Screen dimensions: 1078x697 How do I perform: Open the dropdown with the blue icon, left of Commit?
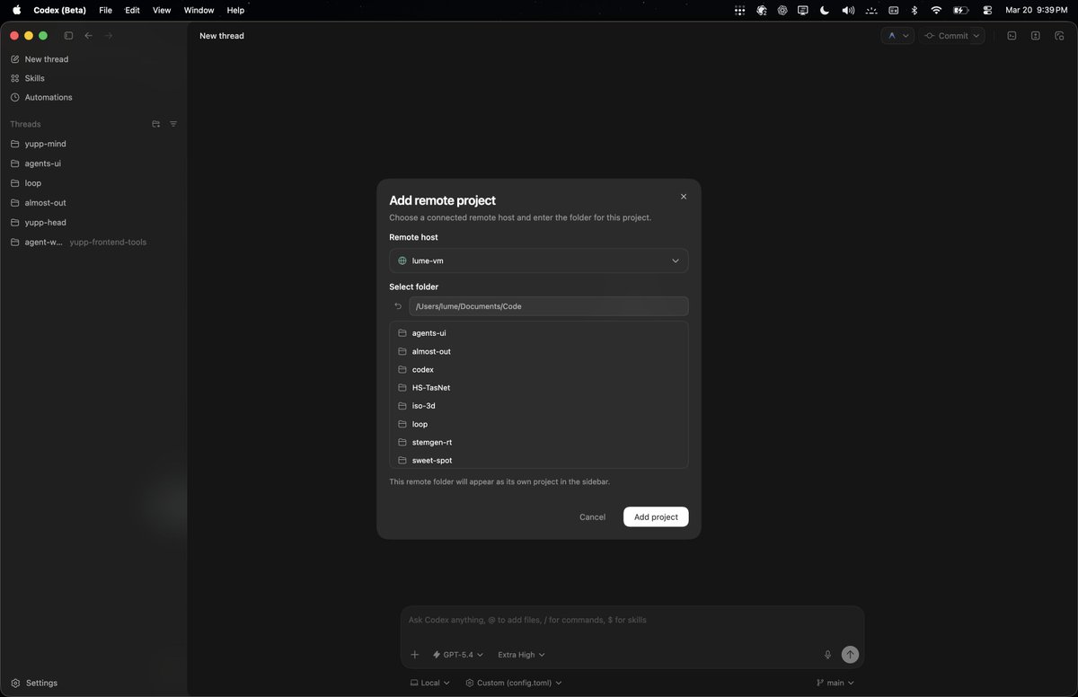(897, 36)
